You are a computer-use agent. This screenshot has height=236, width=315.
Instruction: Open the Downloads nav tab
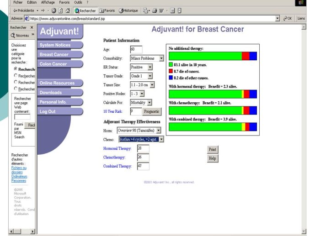tap(60, 92)
